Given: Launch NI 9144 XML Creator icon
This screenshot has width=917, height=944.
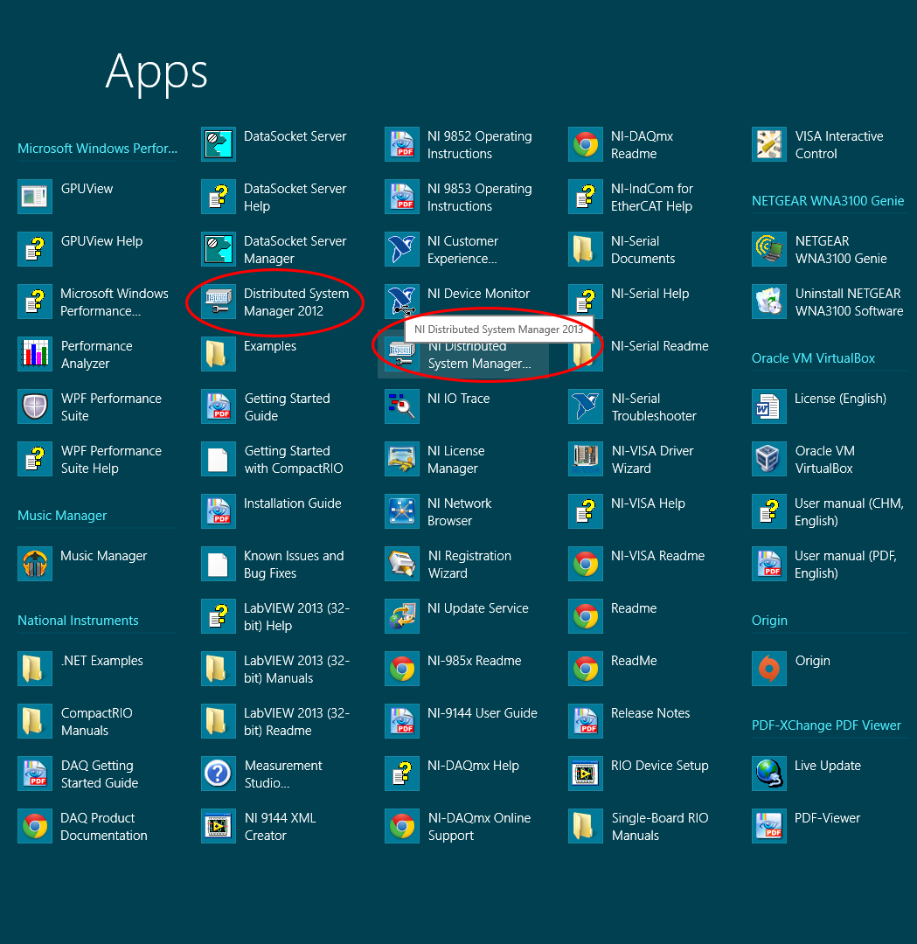Looking at the screenshot, I should point(218,826).
